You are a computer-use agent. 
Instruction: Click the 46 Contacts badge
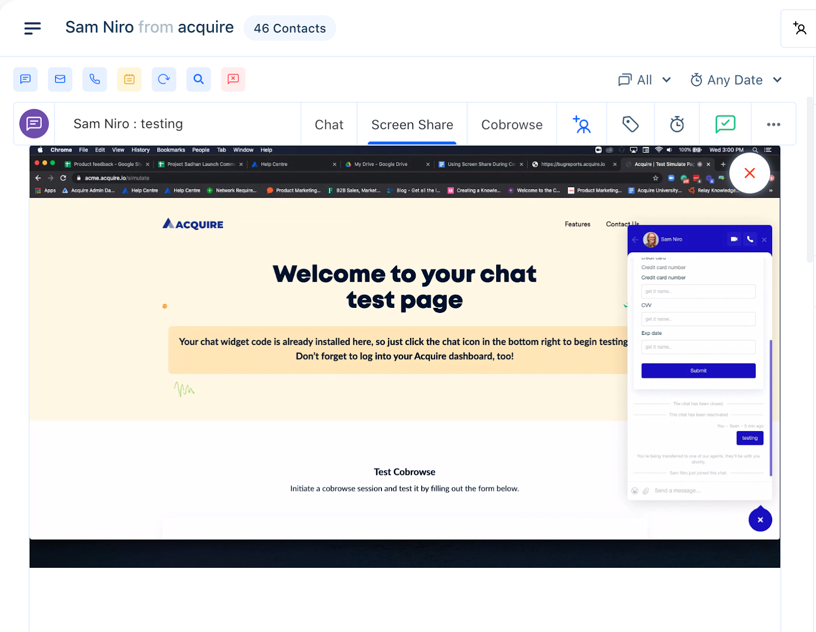coord(290,28)
